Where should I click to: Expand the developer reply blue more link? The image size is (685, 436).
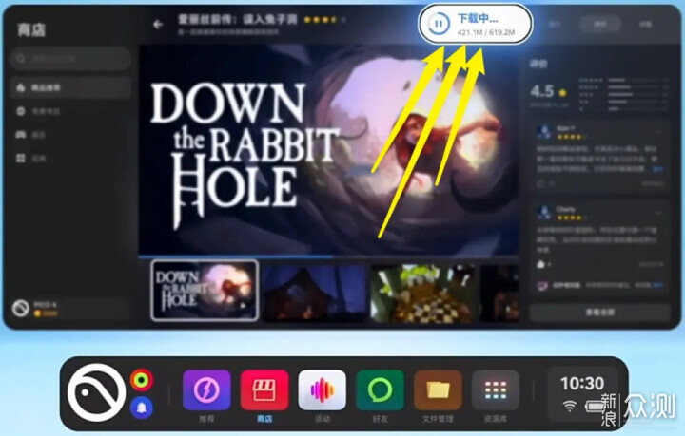point(658,285)
